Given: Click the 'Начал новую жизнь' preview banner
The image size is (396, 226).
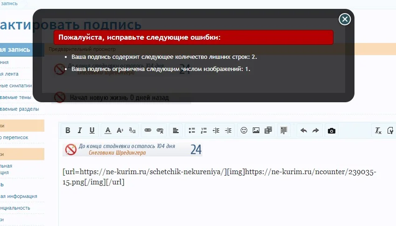Looking at the screenshot, I should [x=121, y=98].
